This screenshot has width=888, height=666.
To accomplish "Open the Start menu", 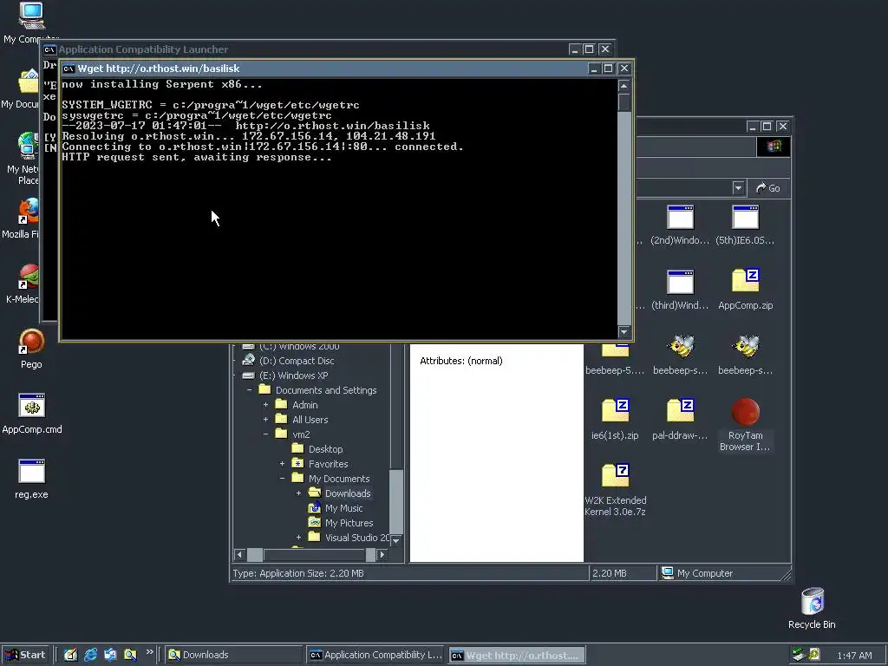I will pyautogui.click(x=25, y=655).
